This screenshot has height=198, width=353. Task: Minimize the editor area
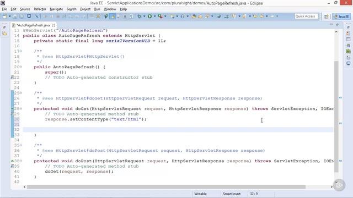coord(331,24)
